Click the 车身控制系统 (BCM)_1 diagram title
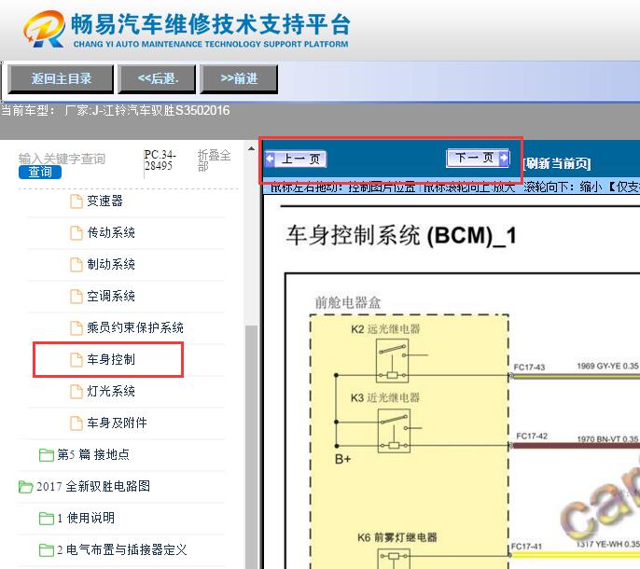This screenshot has height=569, width=640. (x=401, y=235)
